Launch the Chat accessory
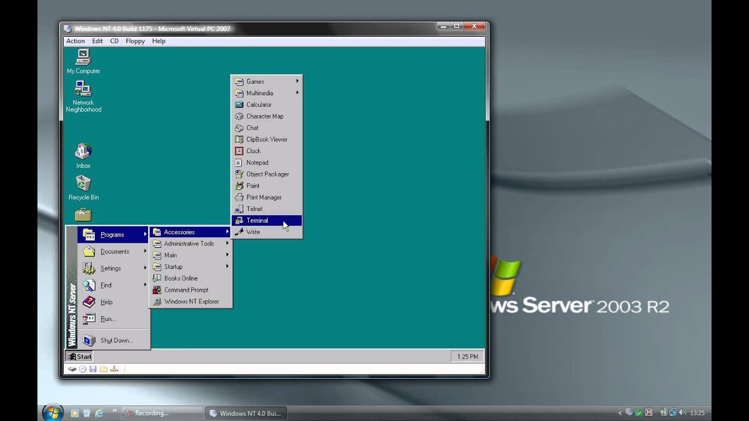Viewport: 749px width, 421px height. click(267, 127)
